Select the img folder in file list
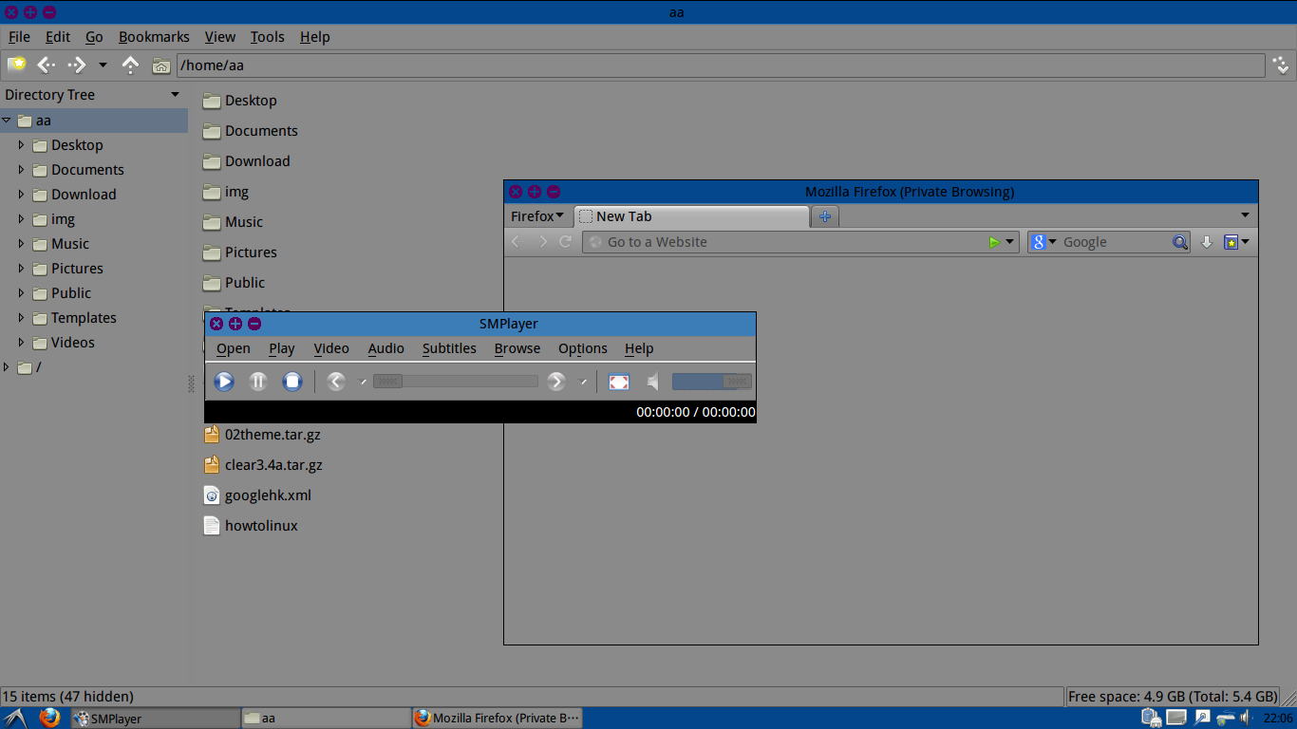1297x729 pixels. coord(226,192)
